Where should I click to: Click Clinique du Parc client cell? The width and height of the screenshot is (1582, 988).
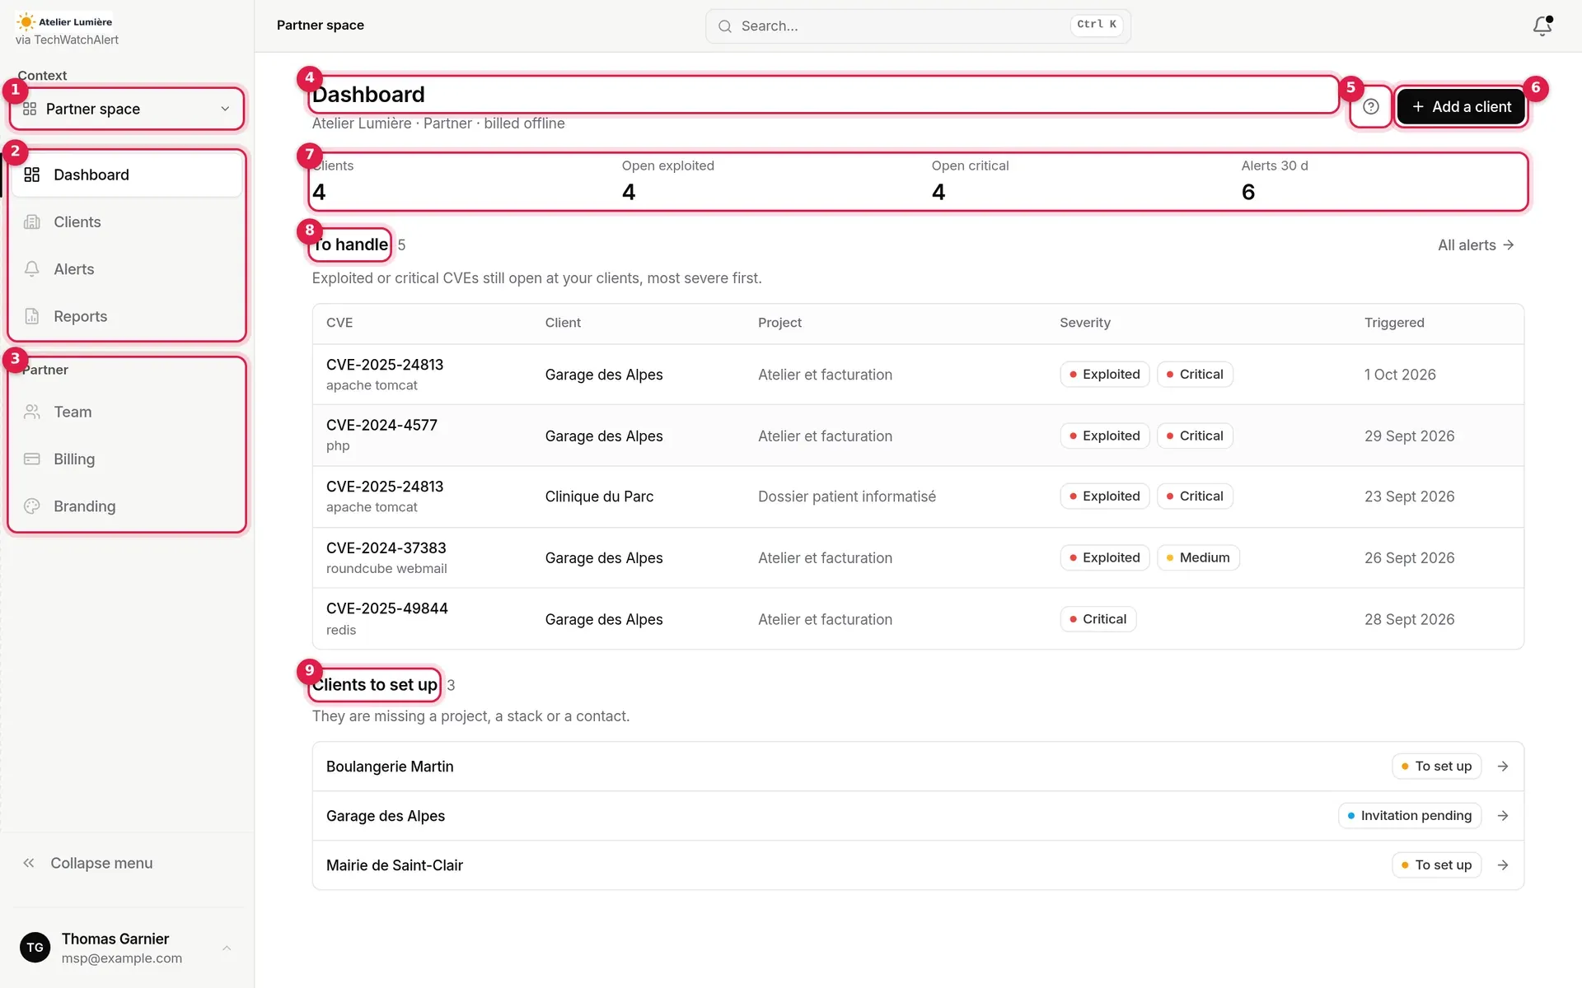pyautogui.click(x=599, y=496)
